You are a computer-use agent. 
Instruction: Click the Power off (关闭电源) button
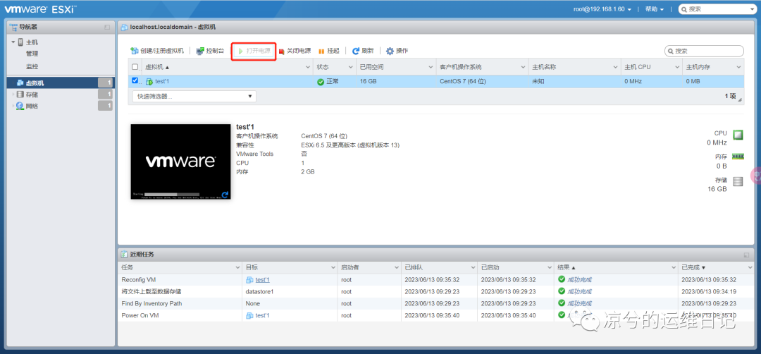coord(295,51)
